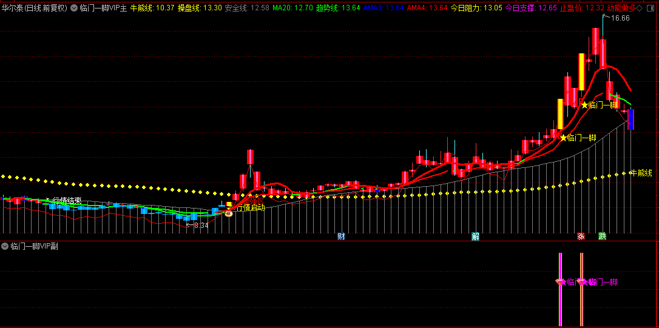Expand the 临门一脚VIP主 indicator dropdown arrow
Viewport: 659px width, 328px height.
coord(75,8)
